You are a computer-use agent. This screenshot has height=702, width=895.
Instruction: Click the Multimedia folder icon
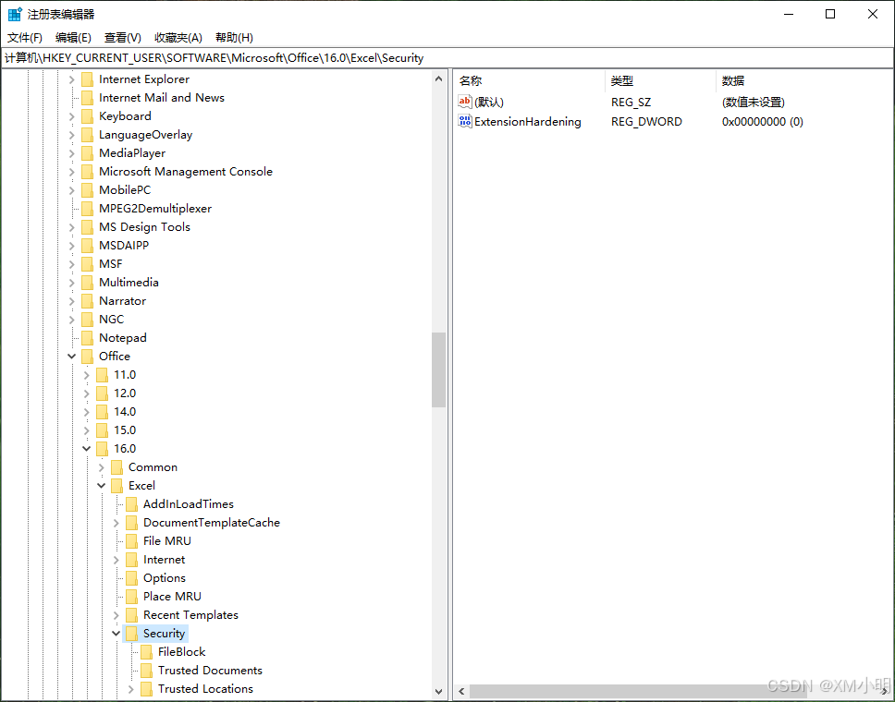click(87, 283)
